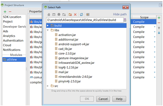Click the desktop directory toolbar icon

pyautogui.click(x=54, y=14)
